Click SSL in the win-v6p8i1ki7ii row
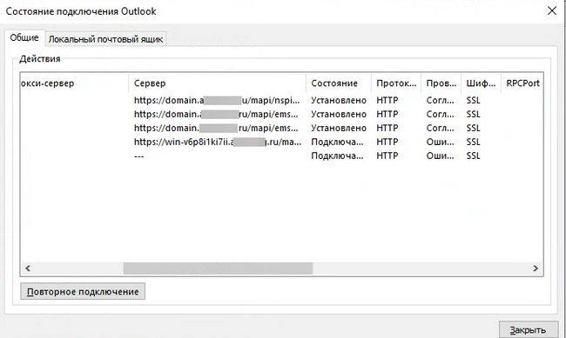This screenshot has width=566, height=338. (x=473, y=142)
